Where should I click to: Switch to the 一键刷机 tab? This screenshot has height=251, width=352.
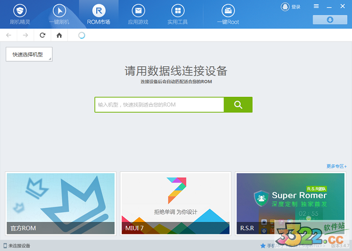pos(59,14)
